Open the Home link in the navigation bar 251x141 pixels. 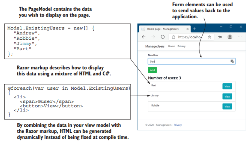click(x=172, y=46)
